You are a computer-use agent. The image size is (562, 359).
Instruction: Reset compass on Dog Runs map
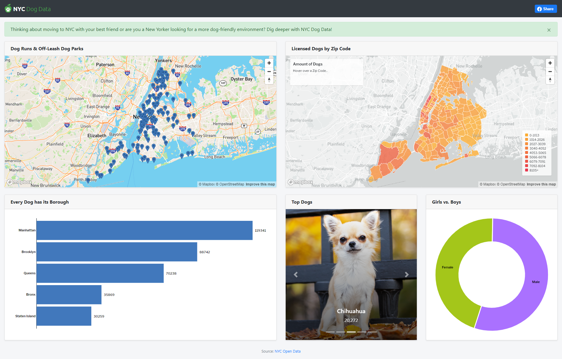[269, 80]
